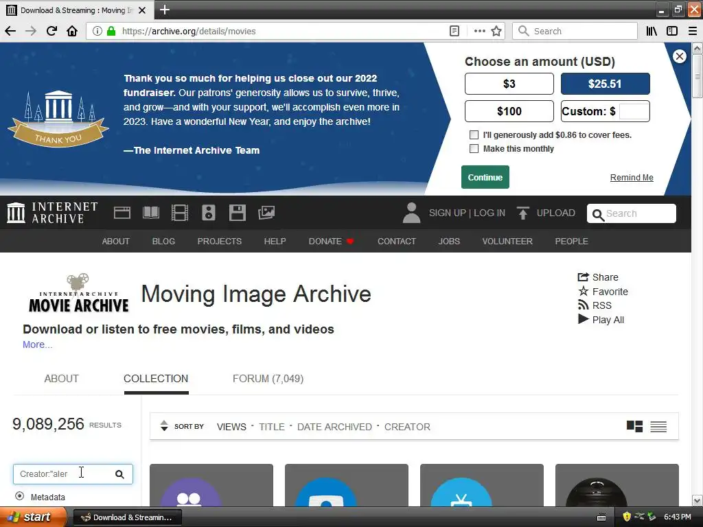
Task: Click the Remind Me link
Action: pyautogui.click(x=632, y=178)
